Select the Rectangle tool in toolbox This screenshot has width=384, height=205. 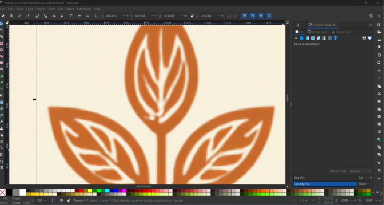click(1, 43)
